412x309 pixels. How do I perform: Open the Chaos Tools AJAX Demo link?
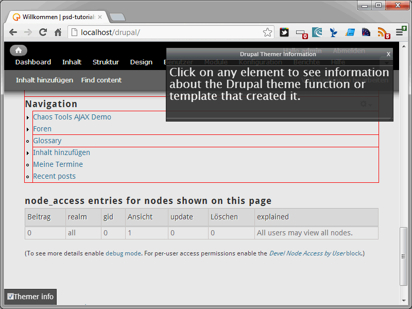tap(72, 117)
